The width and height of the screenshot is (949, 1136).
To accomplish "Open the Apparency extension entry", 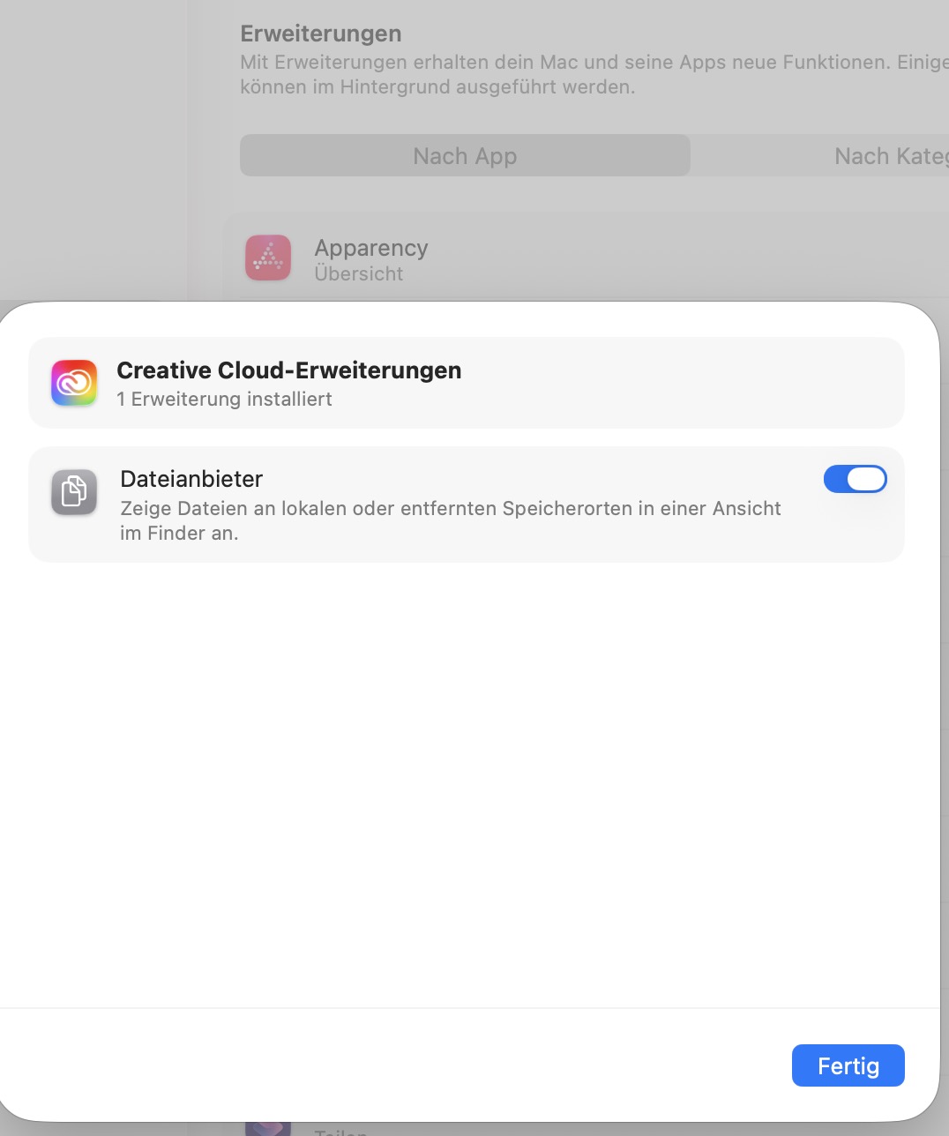I will pyautogui.click(x=371, y=249).
